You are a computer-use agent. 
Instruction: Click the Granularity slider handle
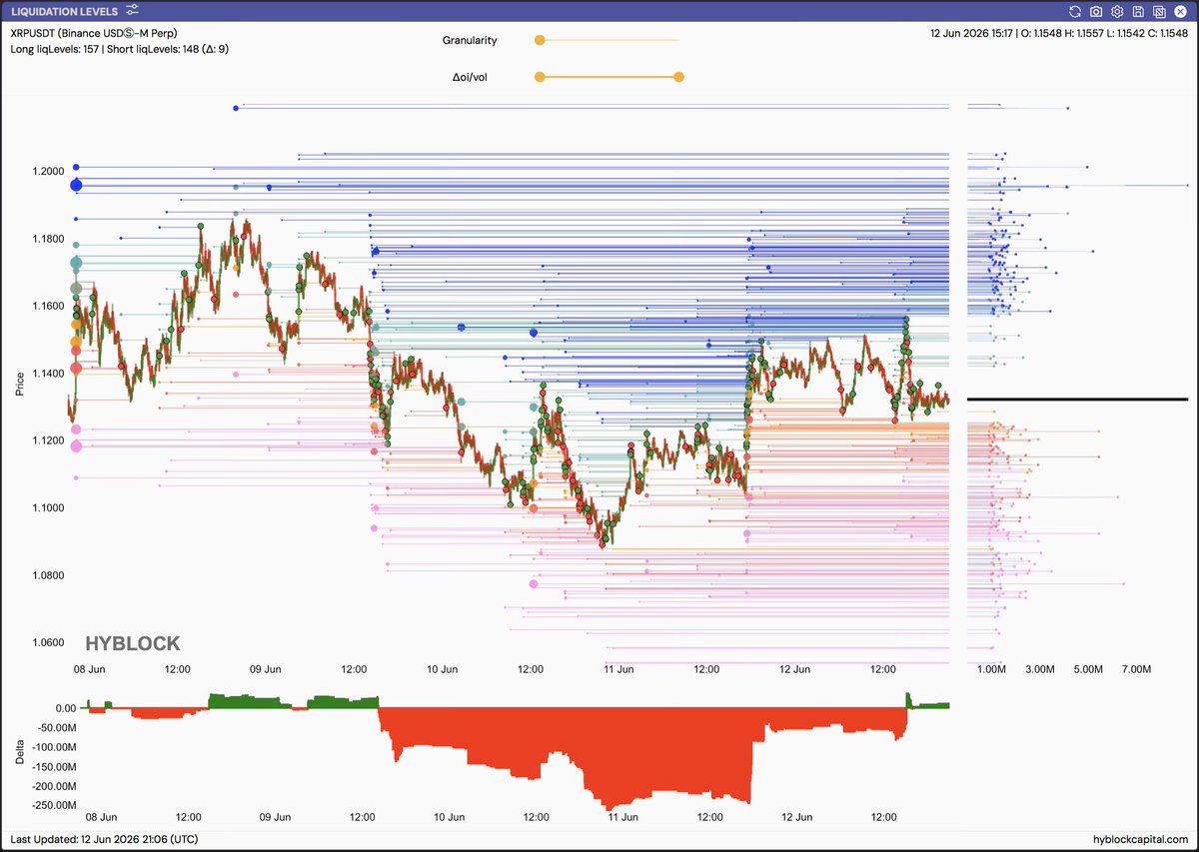[x=540, y=40]
